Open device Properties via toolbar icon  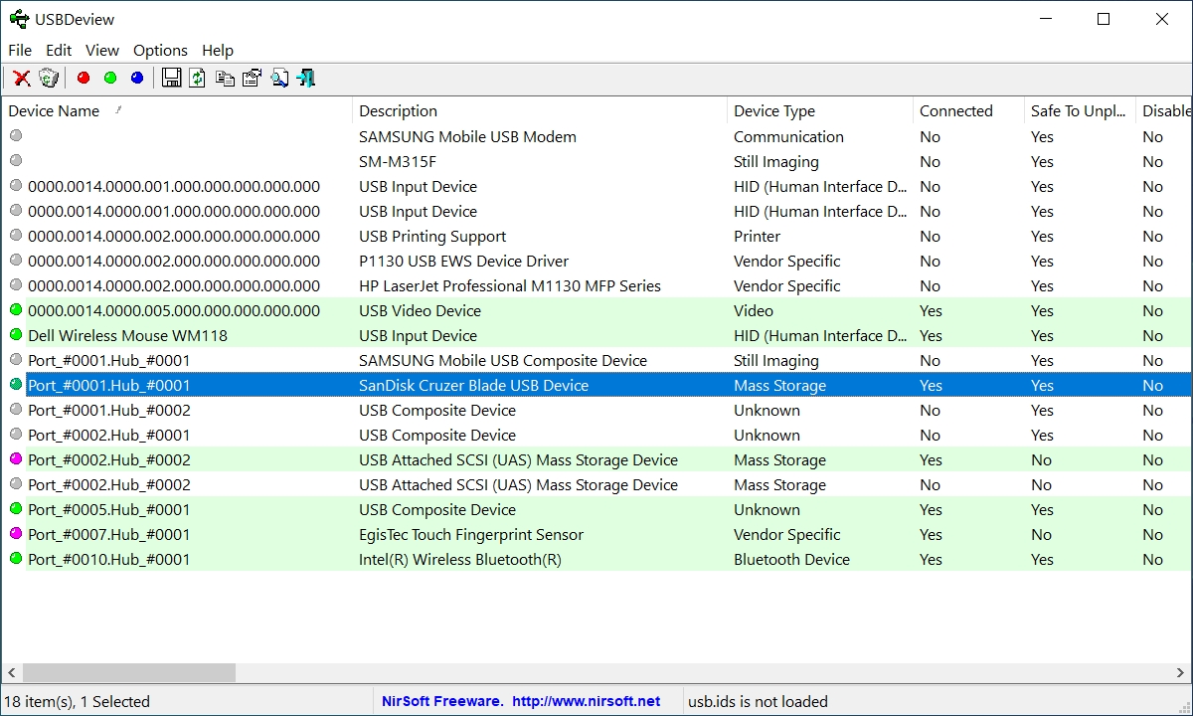(x=251, y=78)
